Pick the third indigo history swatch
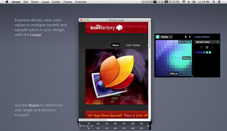 (201, 52)
